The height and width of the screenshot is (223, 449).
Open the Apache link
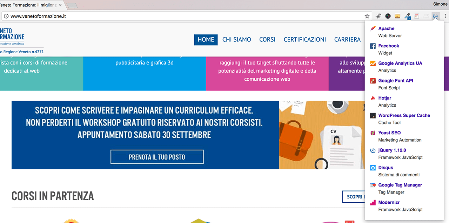[386, 28]
